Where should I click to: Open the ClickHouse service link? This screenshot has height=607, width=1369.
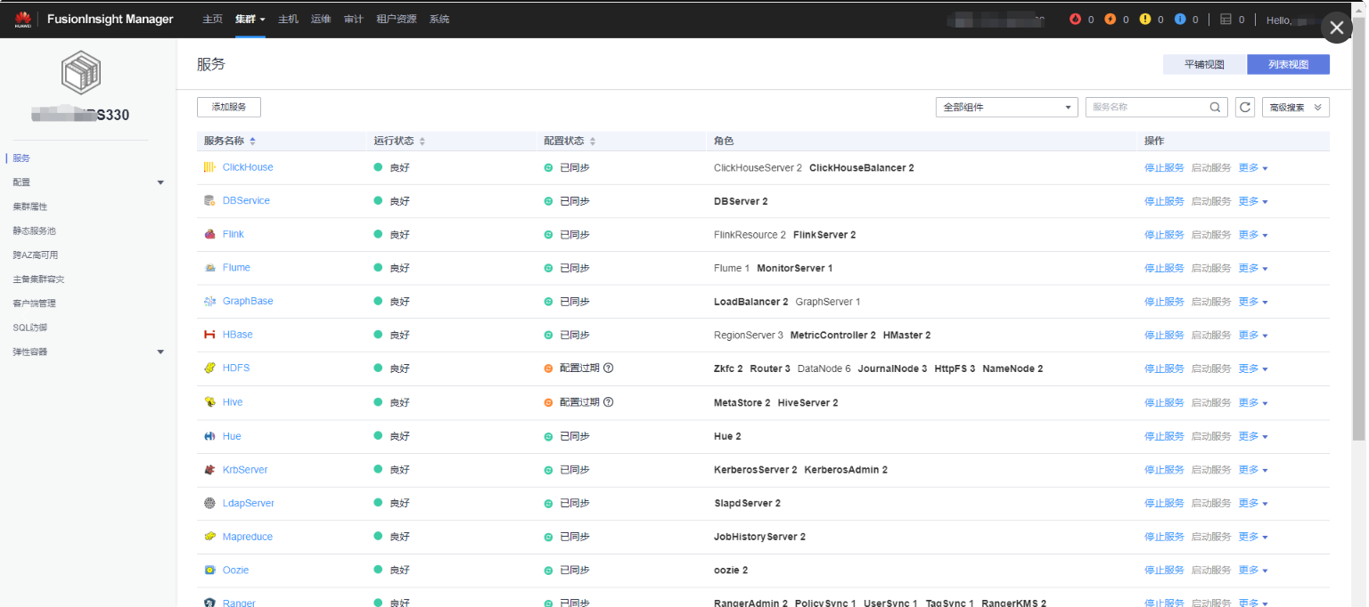point(248,167)
